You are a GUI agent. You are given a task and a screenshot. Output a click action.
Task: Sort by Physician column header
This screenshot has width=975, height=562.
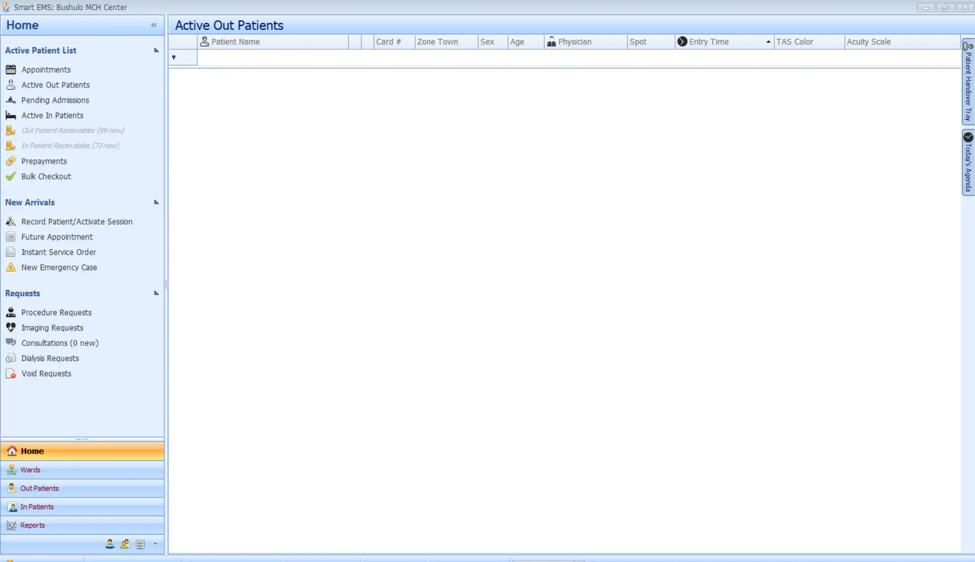click(586, 42)
